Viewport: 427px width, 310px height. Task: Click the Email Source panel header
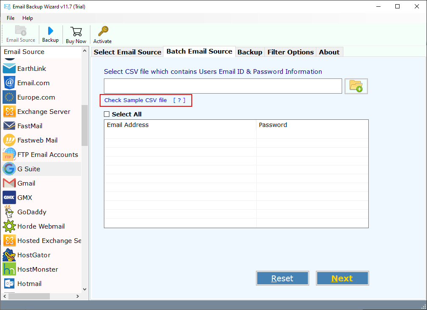[41, 51]
